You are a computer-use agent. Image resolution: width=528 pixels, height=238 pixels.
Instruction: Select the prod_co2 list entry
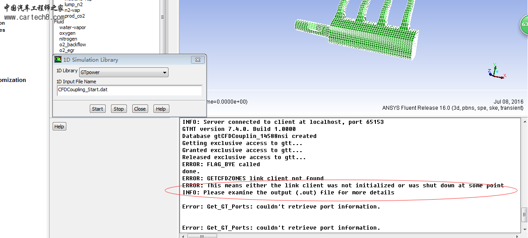coord(75,16)
